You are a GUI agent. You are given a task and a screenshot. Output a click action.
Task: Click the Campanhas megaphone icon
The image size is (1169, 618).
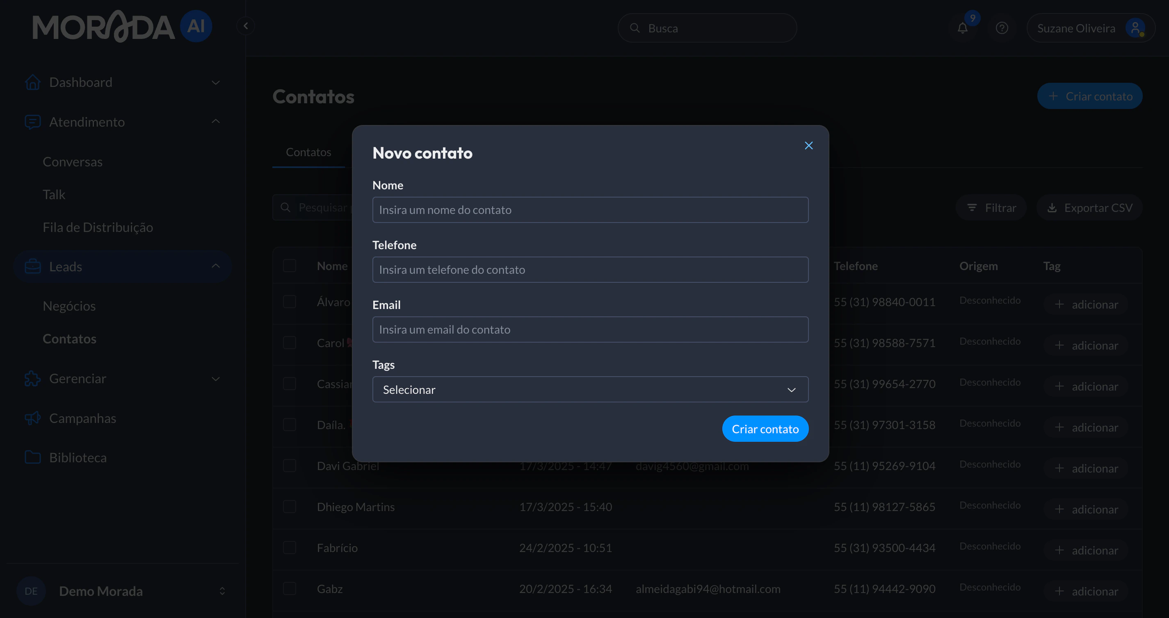(32, 418)
